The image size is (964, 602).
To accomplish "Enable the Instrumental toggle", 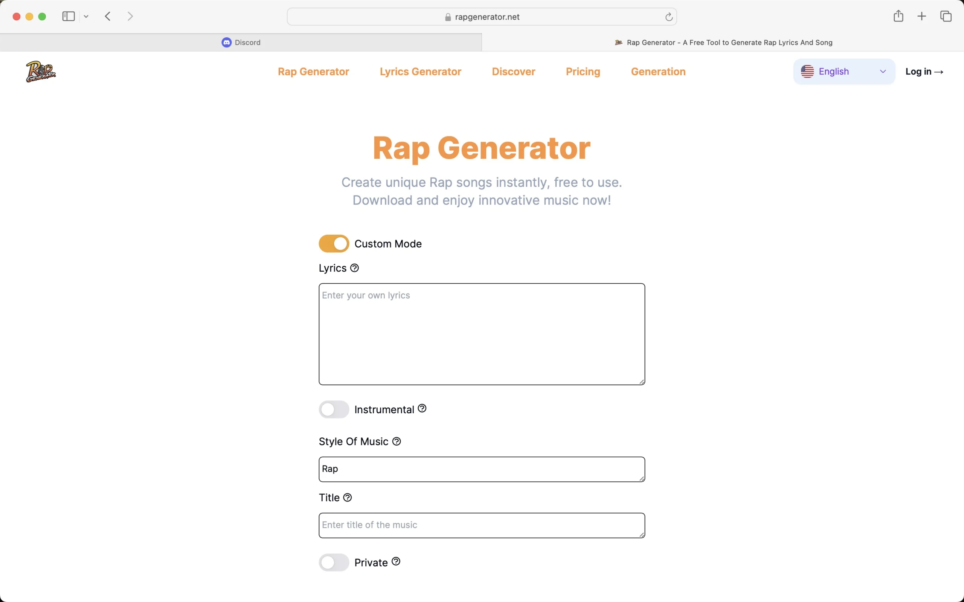I will click(x=333, y=409).
